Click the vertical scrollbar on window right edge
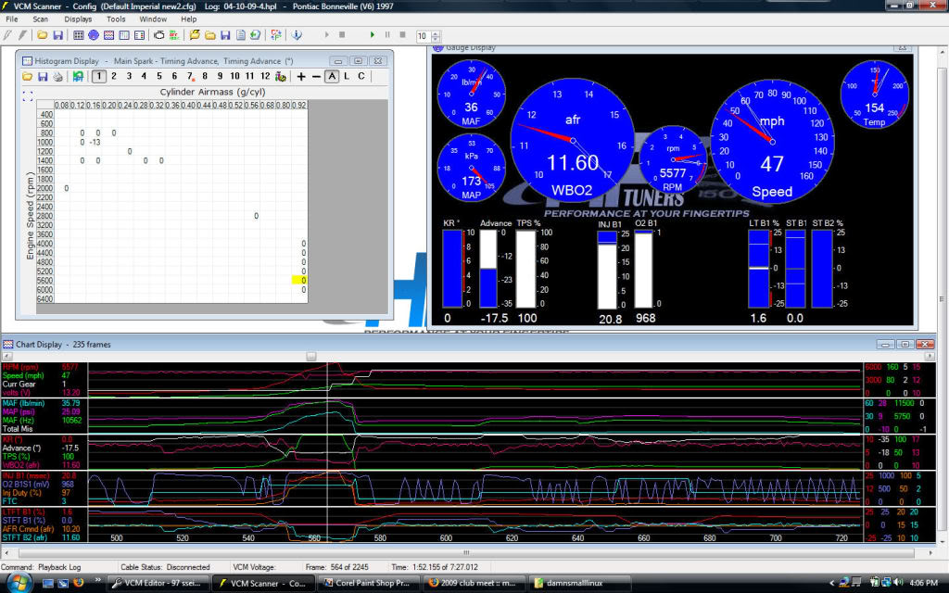949x593 pixels. (943, 299)
